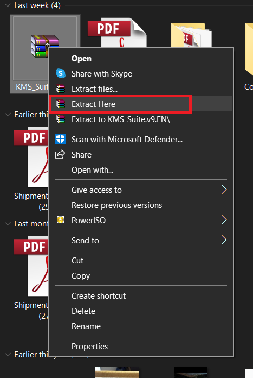The width and height of the screenshot is (253, 378).
Task: Collapse the Earlier this year group
Action: click(8, 355)
